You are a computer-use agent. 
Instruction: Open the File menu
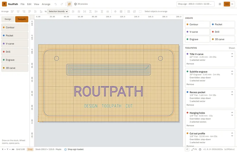coord(23,4)
